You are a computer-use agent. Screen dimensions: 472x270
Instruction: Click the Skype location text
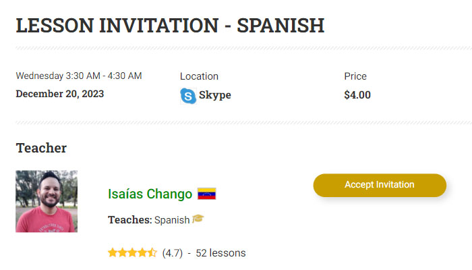(215, 95)
